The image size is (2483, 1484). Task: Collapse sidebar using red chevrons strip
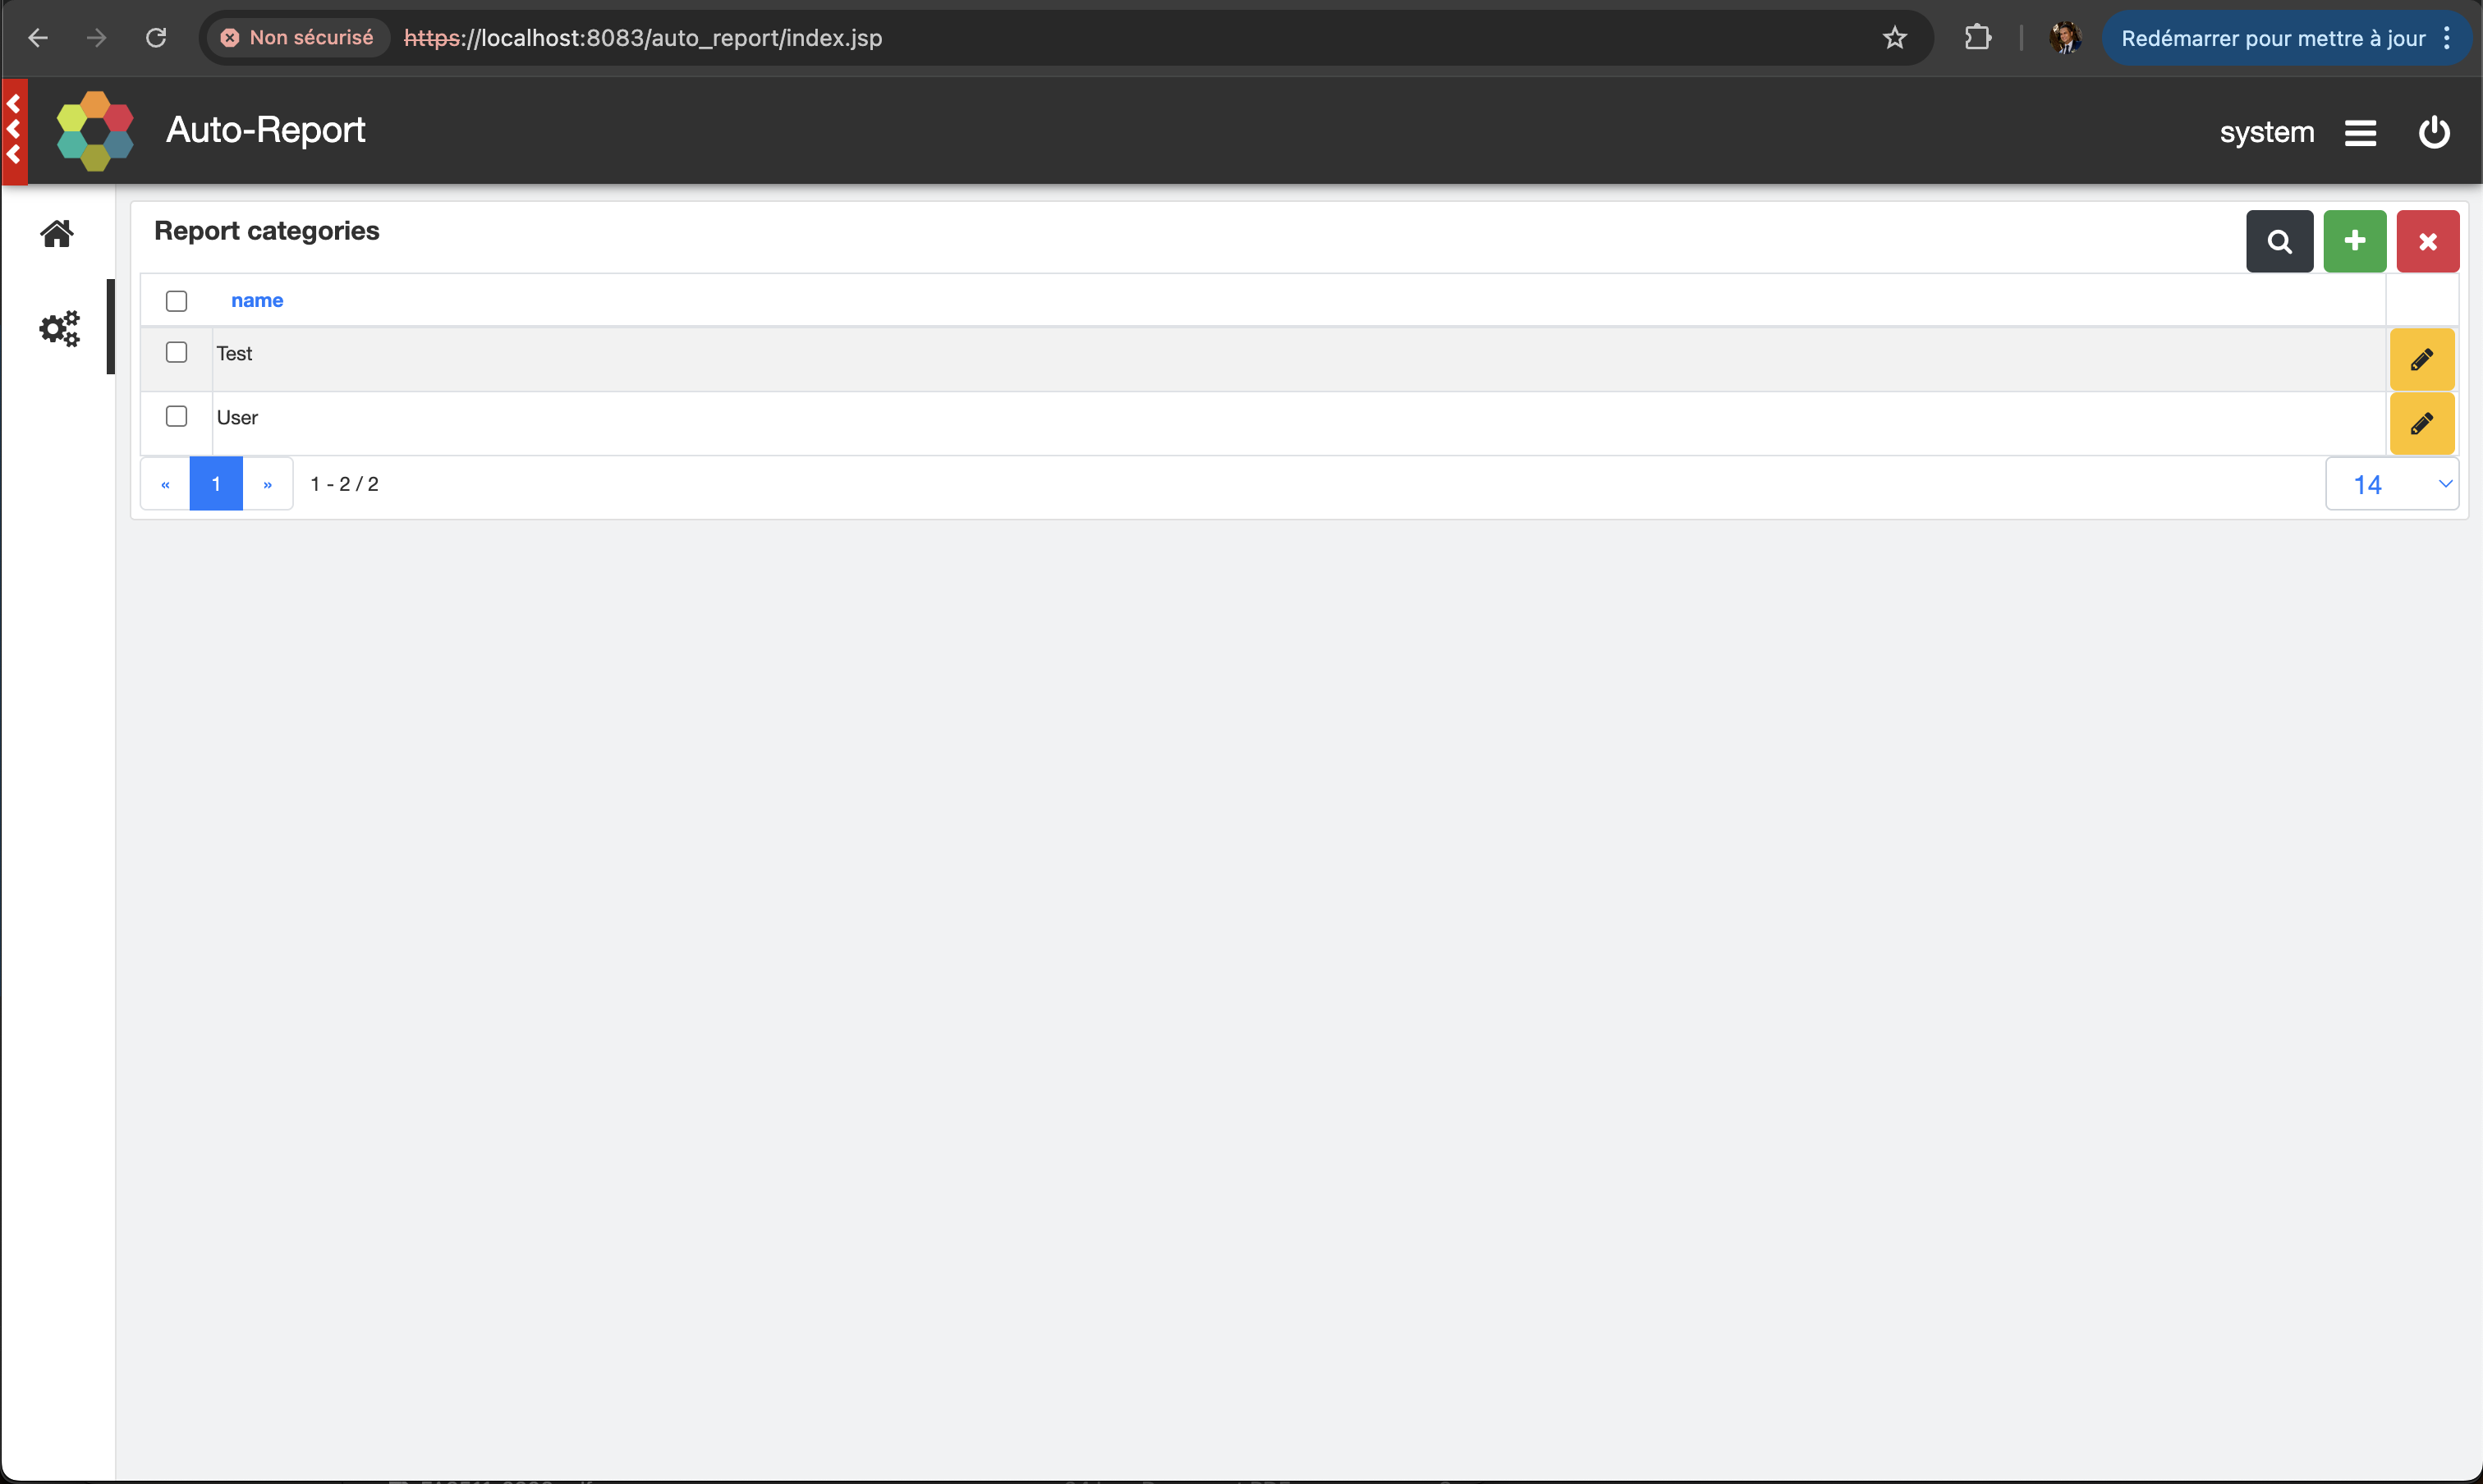click(14, 130)
